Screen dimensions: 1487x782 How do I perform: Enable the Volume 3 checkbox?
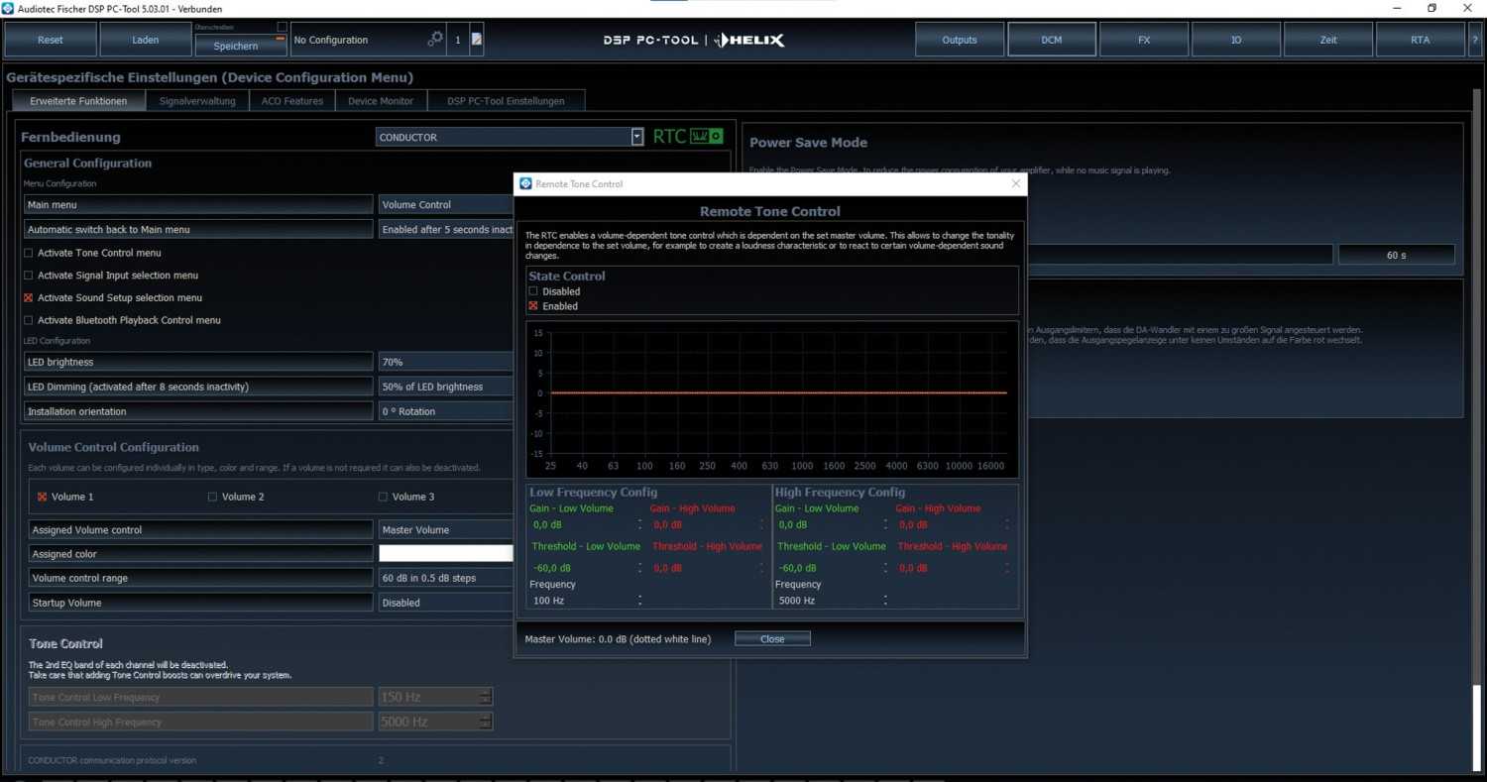click(383, 497)
